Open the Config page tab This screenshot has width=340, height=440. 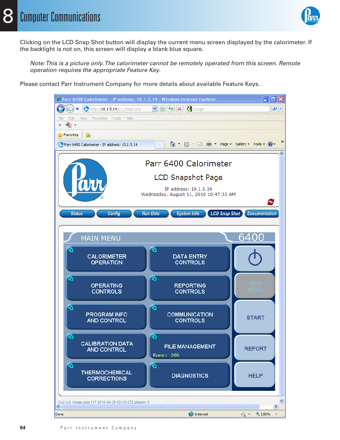114,214
